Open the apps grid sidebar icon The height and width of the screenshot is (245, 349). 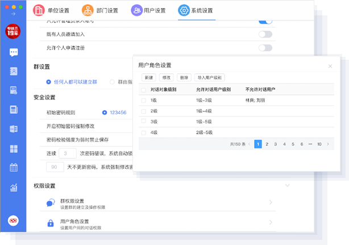click(14, 149)
